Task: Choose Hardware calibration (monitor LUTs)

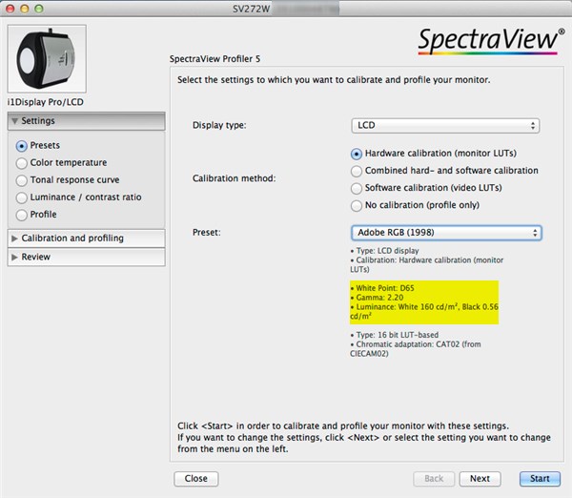Action: pos(357,154)
